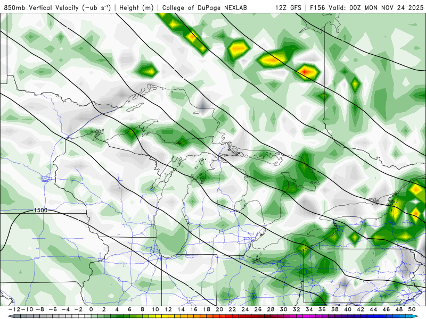Click the -12 value on the color scale
426x319 pixels.
14,309
